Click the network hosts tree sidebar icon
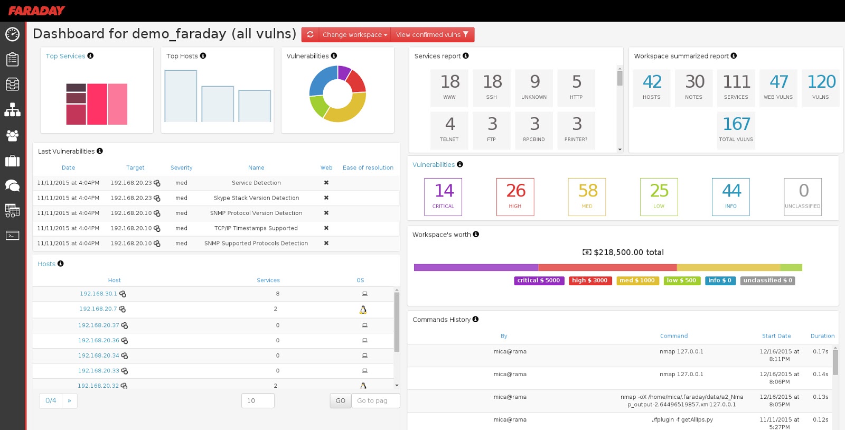845x430 pixels. pyautogui.click(x=12, y=110)
